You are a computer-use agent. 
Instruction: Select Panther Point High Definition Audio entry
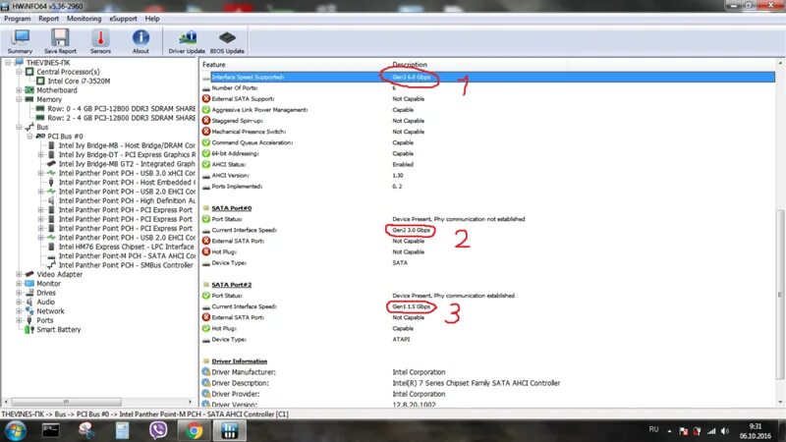click(127, 200)
